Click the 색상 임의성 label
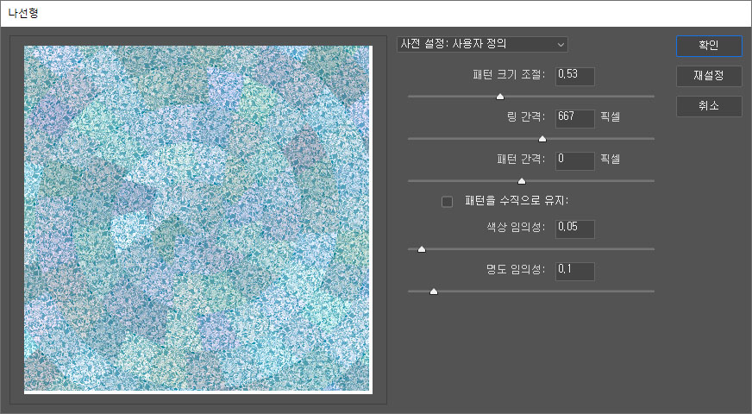752x414 pixels. click(516, 228)
